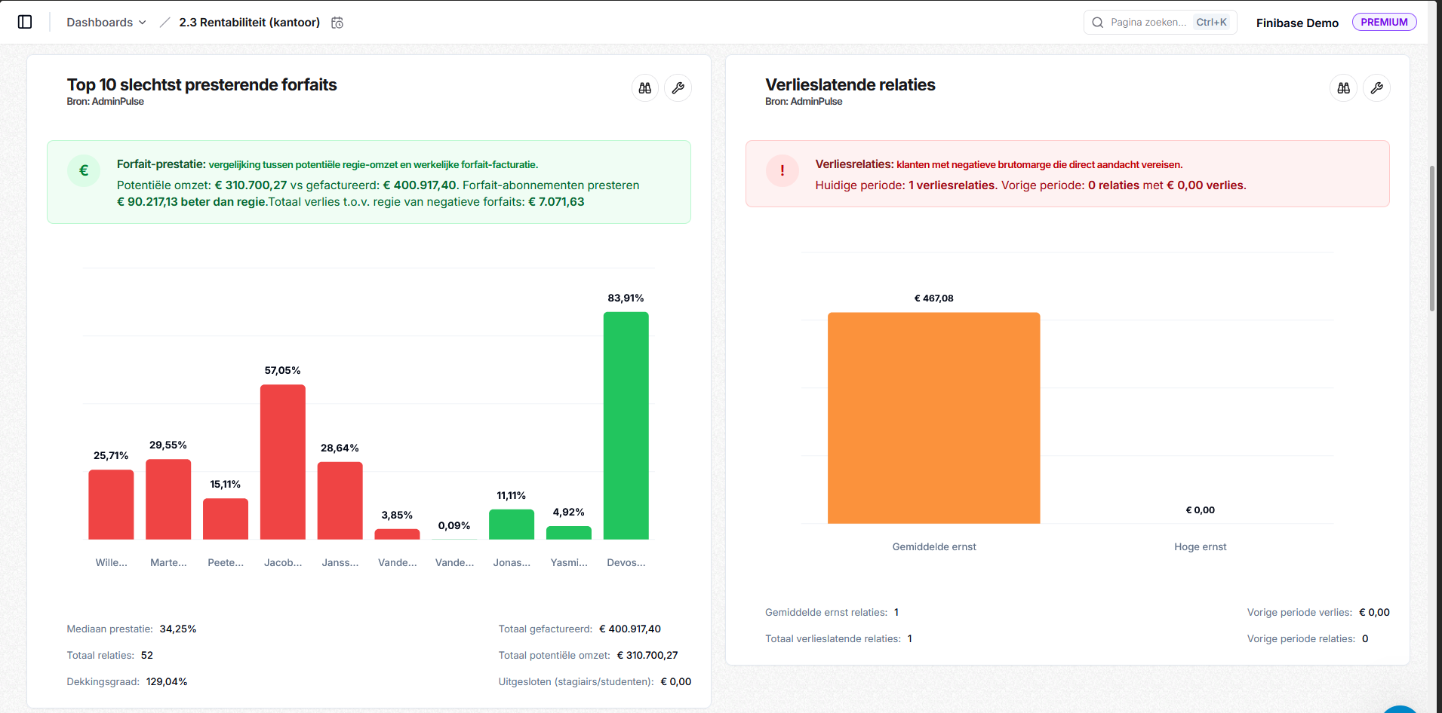Click the 2.3 Rentabiliteit (kantoor) breadcrumb

[x=249, y=23]
